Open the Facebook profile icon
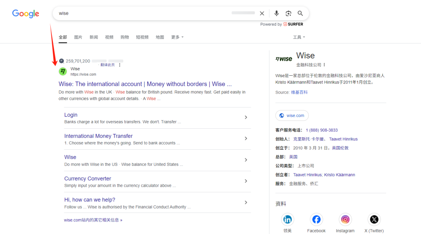The height and width of the screenshot is (234, 421). 316,220
